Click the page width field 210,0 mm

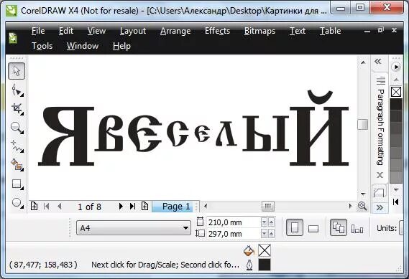click(234, 222)
